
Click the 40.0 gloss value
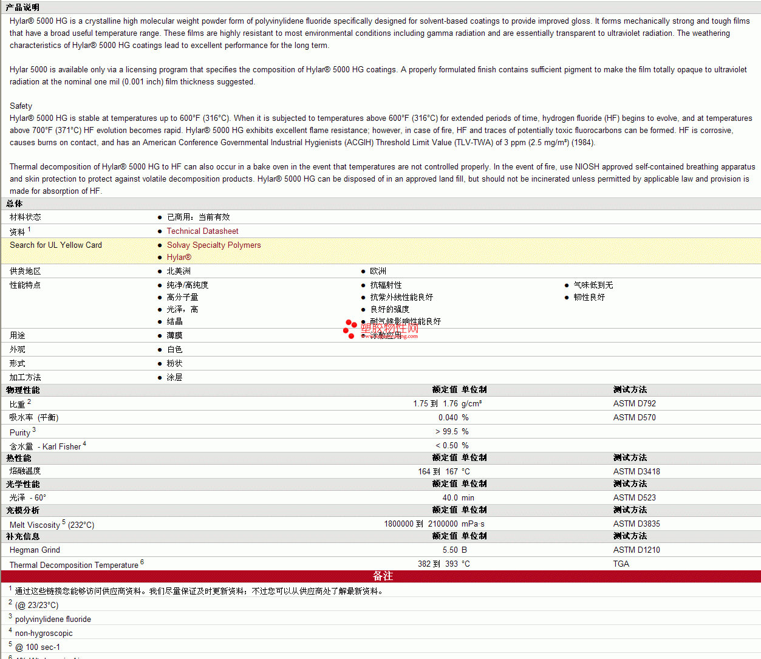[x=451, y=497]
